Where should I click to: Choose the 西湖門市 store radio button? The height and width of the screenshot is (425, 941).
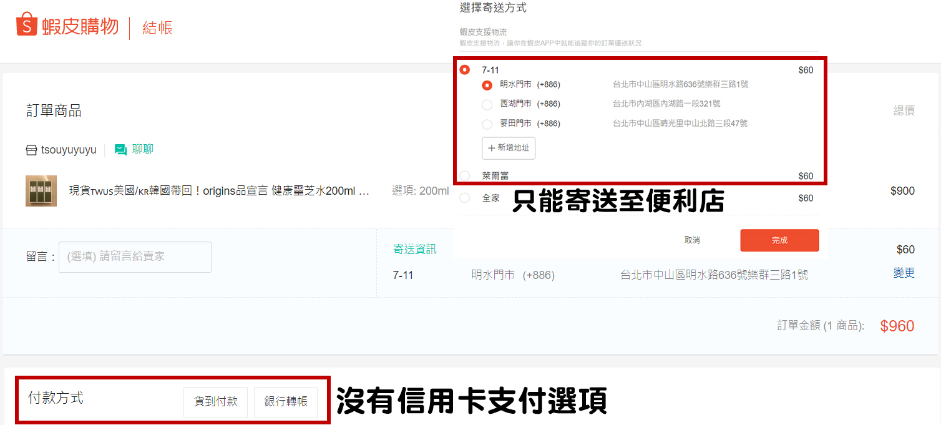[487, 104]
